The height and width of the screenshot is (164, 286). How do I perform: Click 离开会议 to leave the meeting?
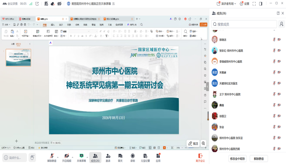[x=200, y=157]
